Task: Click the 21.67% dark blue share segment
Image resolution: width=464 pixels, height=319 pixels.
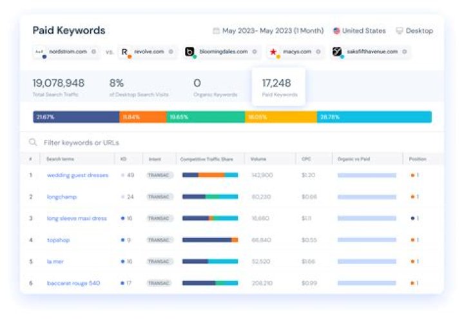Action: [x=76, y=117]
